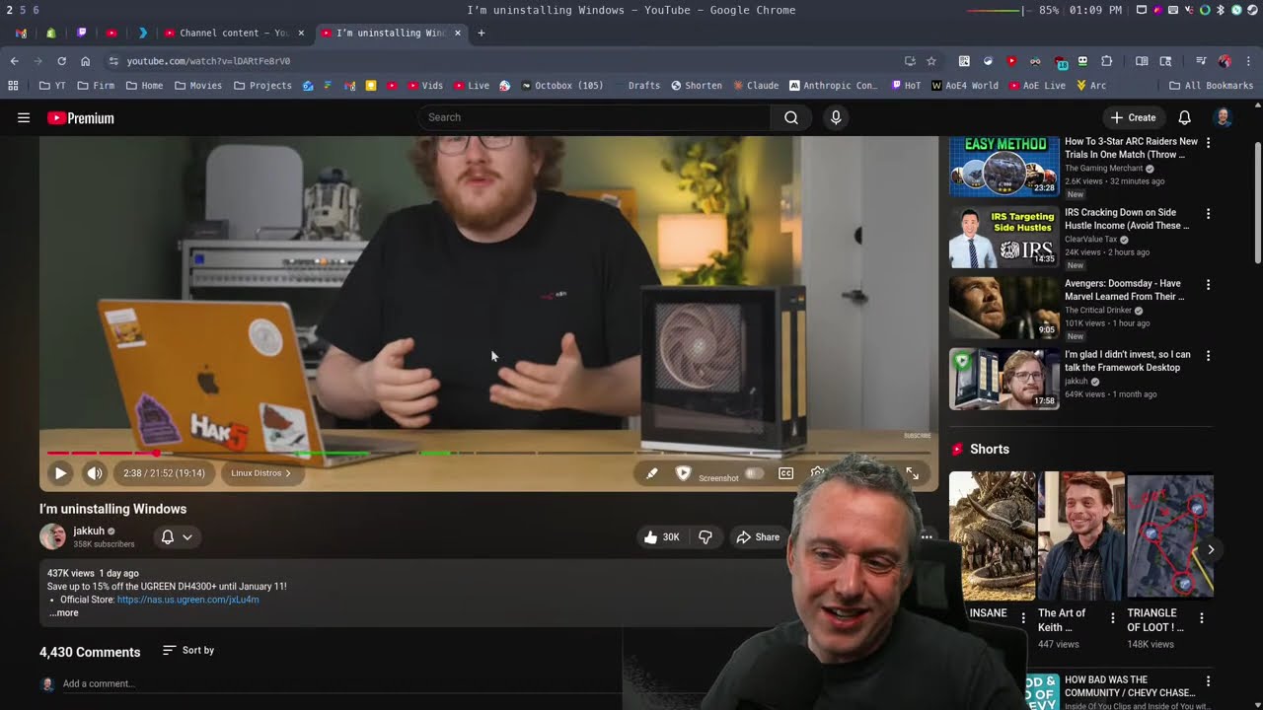Open options for the ARC Raiders video
Viewport: 1263px width, 710px height.
tap(1208, 143)
